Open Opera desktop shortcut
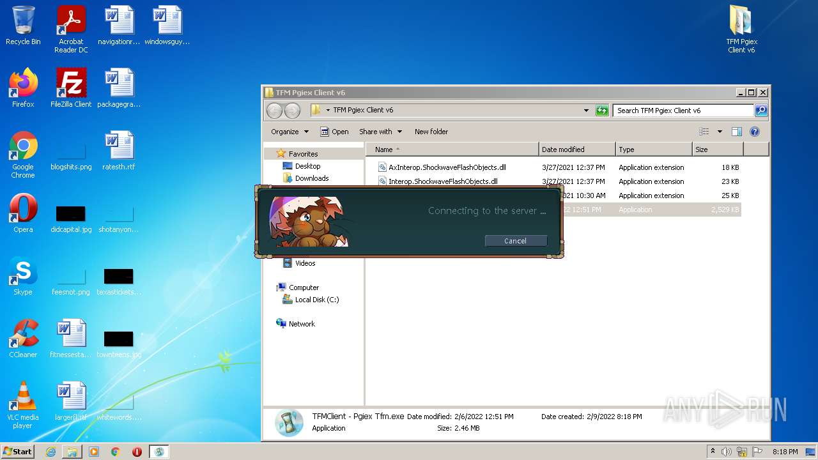Screen dimensions: 818x460 tap(23, 213)
